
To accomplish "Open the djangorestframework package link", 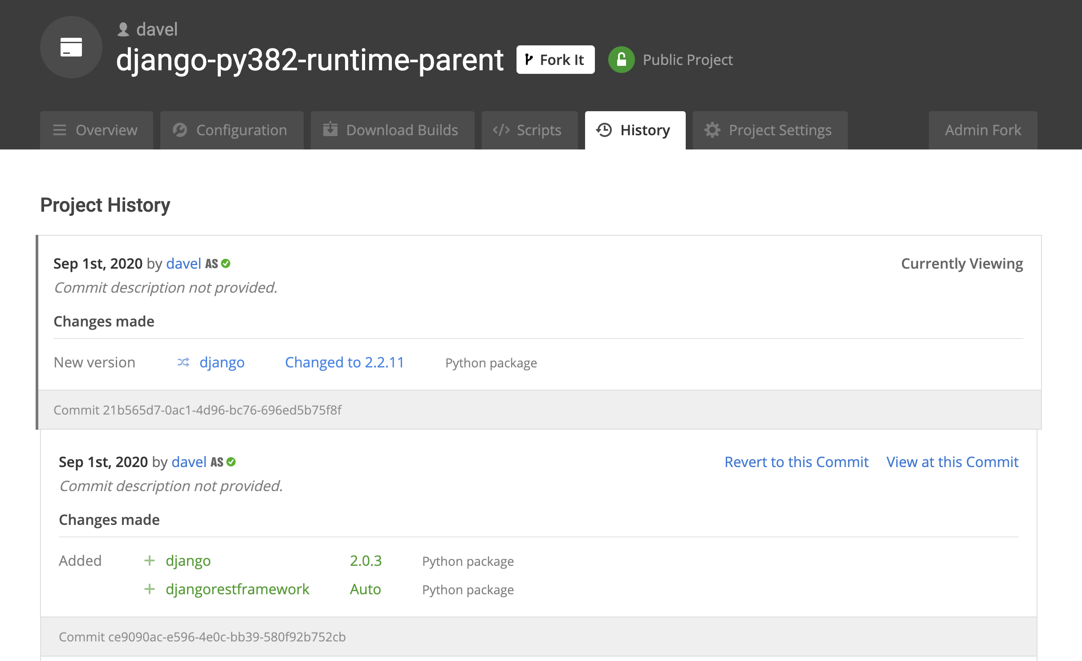I will click(237, 589).
